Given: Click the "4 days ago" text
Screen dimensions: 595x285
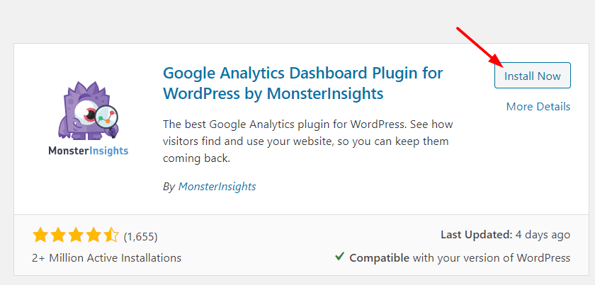Looking at the screenshot, I should pyautogui.click(x=543, y=235).
